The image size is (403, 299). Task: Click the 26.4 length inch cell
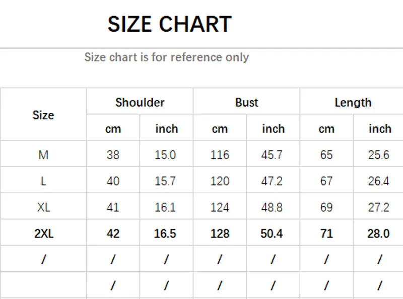[x=378, y=181]
